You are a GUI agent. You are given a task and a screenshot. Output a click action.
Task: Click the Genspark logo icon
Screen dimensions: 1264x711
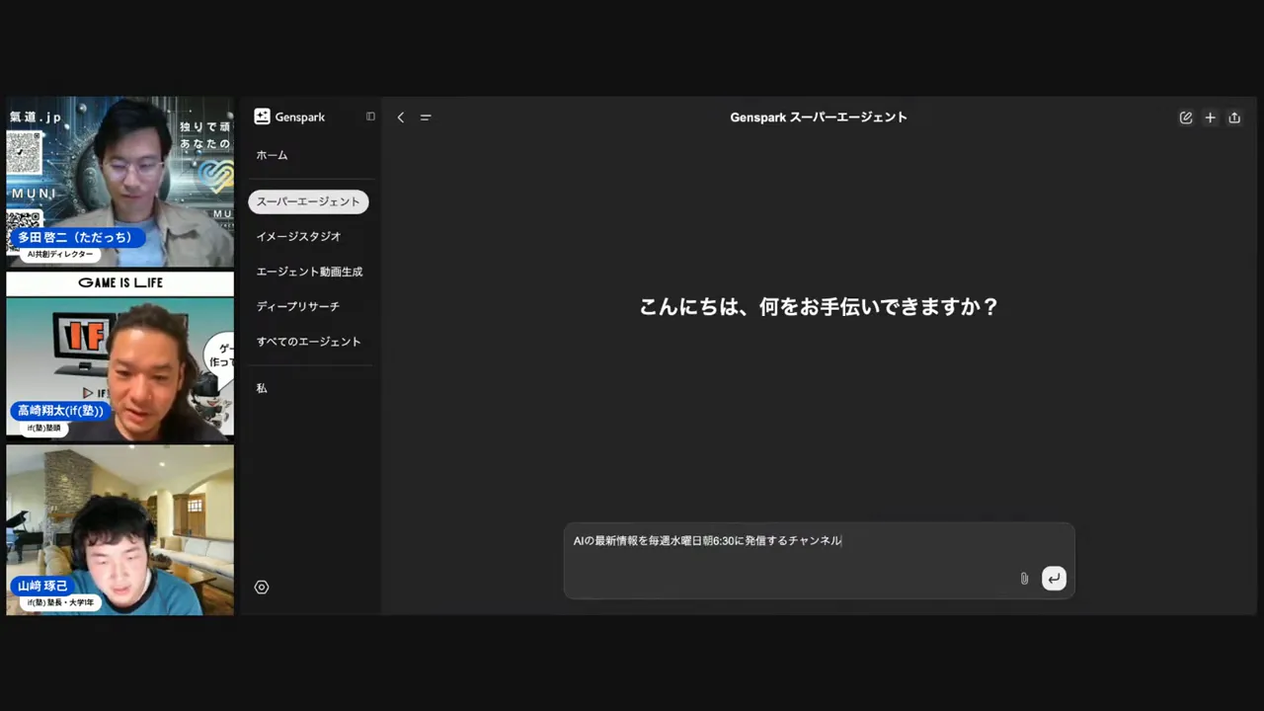click(x=262, y=117)
